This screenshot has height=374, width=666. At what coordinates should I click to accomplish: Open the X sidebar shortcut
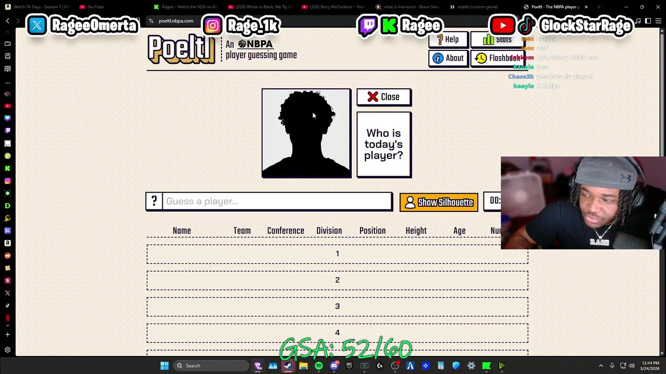[x=7, y=293]
